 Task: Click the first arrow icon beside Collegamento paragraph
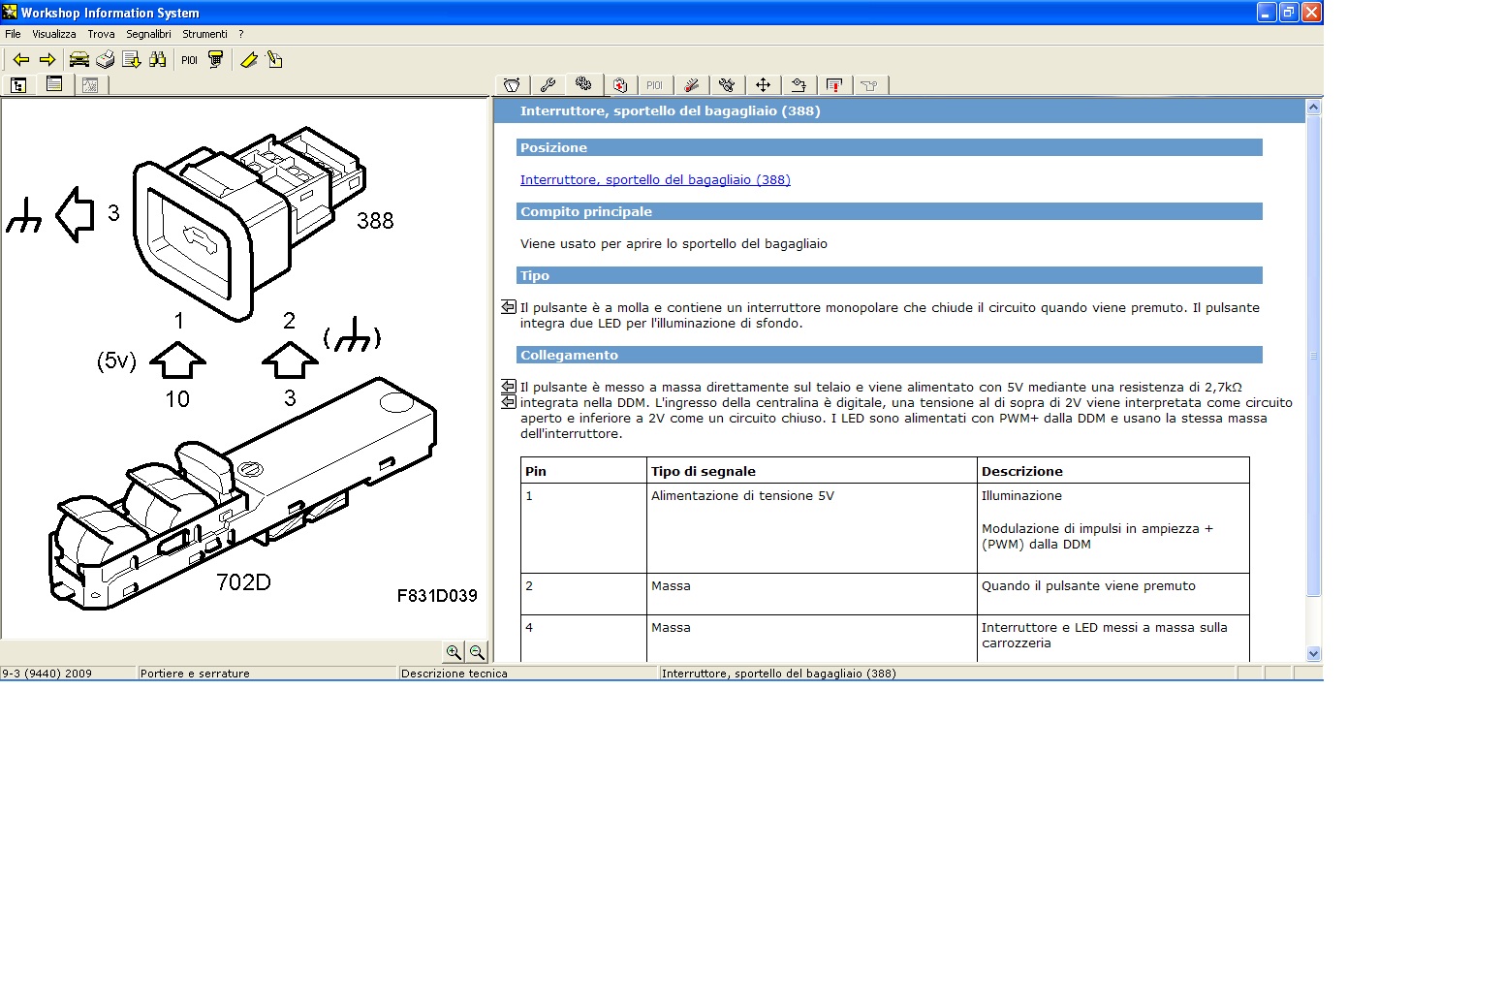click(x=508, y=387)
